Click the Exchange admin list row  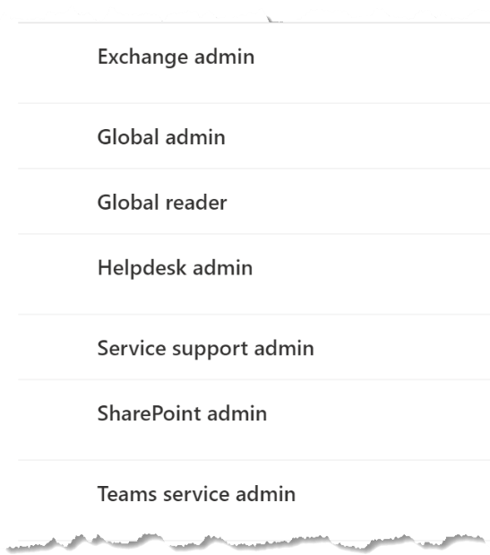click(x=254, y=63)
